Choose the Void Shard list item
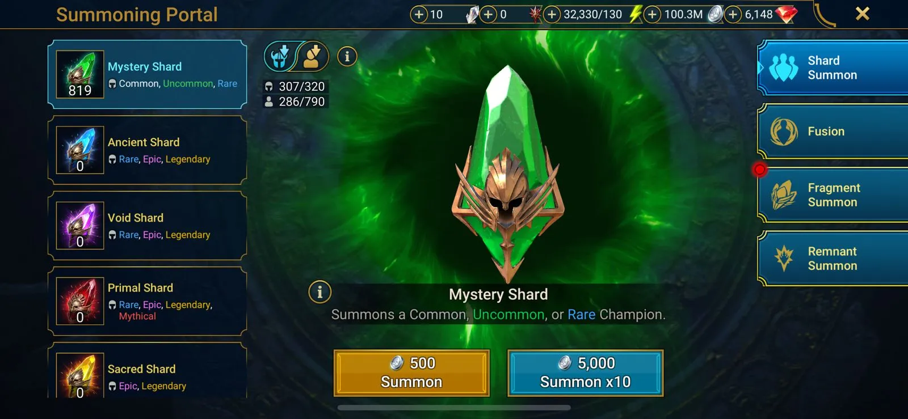Image resolution: width=908 pixels, height=419 pixels. pyautogui.click(x=148, y=226)
